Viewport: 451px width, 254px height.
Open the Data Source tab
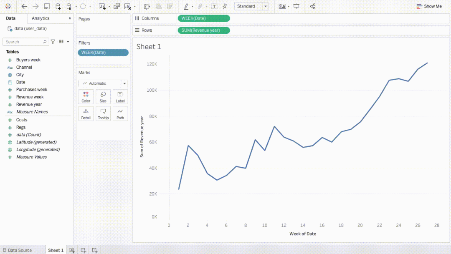17,250
